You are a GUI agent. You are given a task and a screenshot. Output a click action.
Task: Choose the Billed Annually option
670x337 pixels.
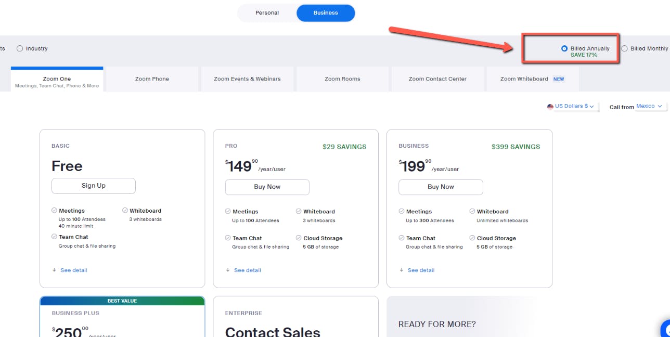point(564,48)
